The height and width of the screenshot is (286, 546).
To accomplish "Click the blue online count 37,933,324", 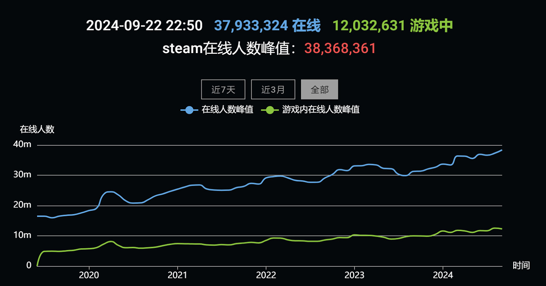I will point(252,25).
